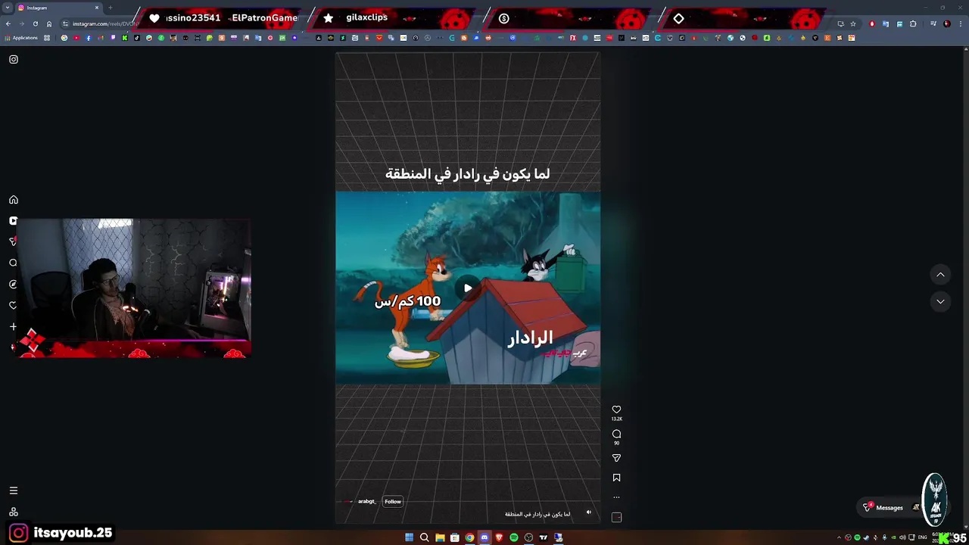Open the Facebook bookmark icon

[x=88, y=38]
